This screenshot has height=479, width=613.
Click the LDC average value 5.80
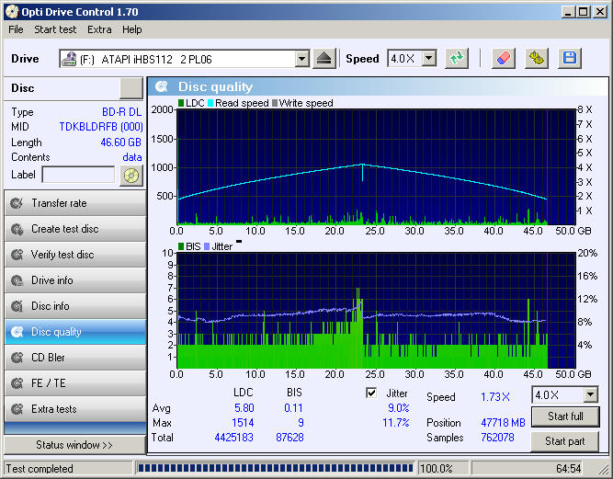[x=244, y=408]
